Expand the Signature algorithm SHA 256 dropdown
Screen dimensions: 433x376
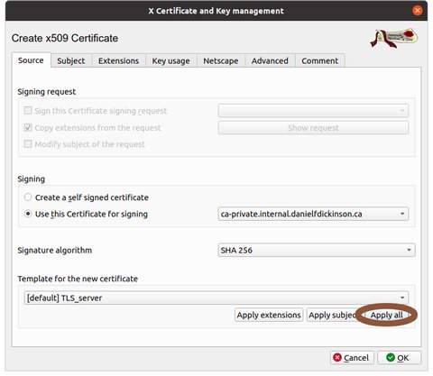click(x=317, y=250)
